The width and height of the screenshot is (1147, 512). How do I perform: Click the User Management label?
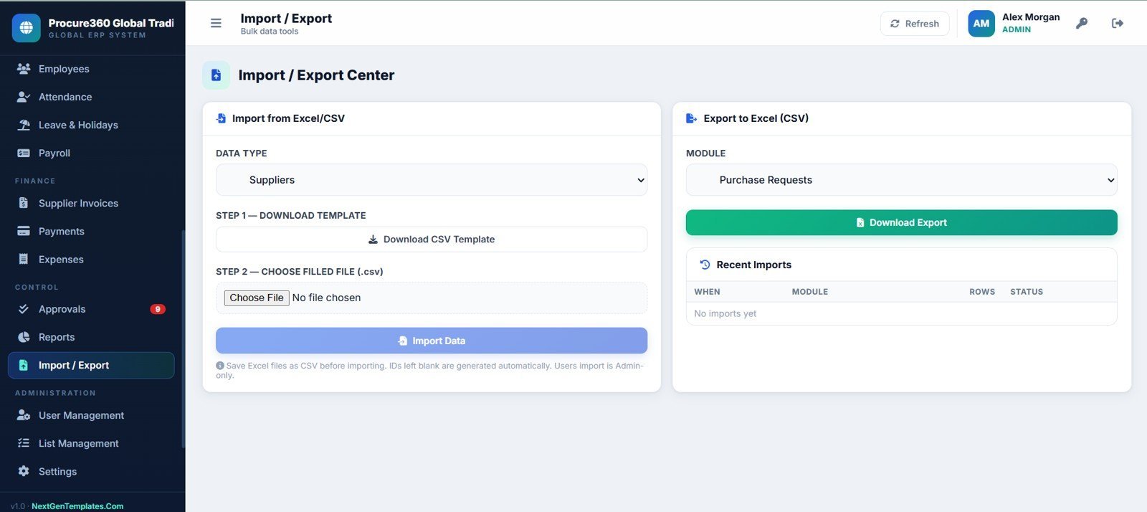pos(82,415)
